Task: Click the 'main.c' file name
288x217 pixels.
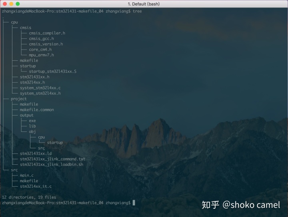Action: tap(27, 175)
